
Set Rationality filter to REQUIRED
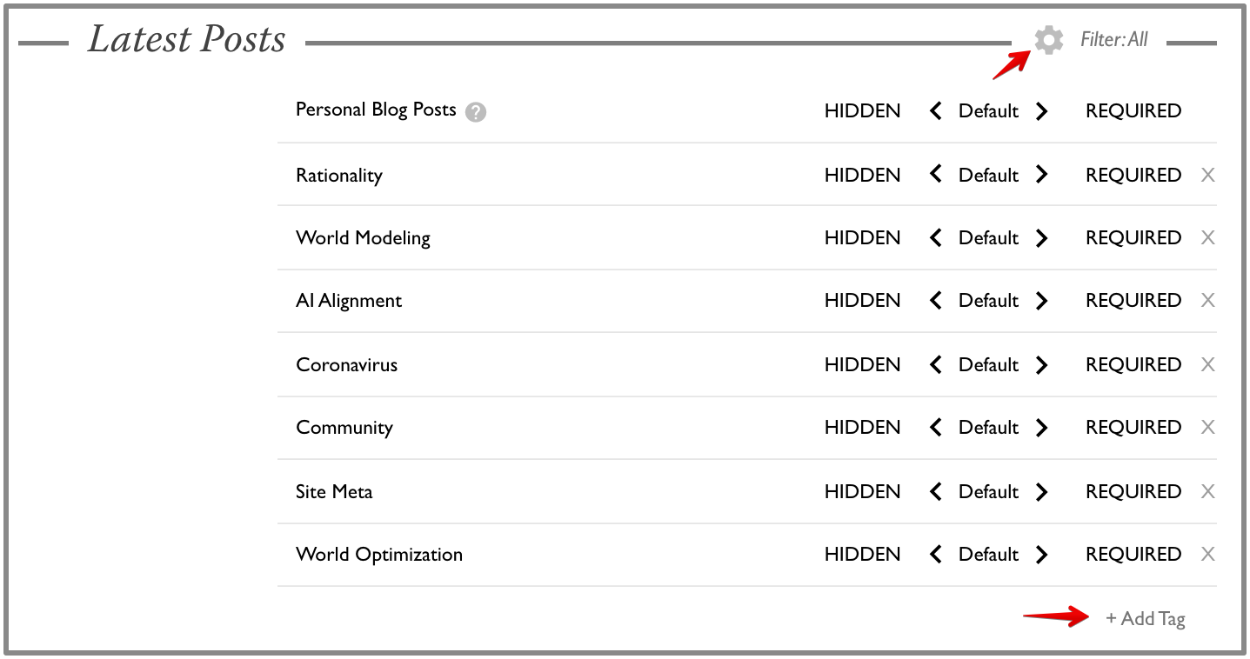point(1133,176)
